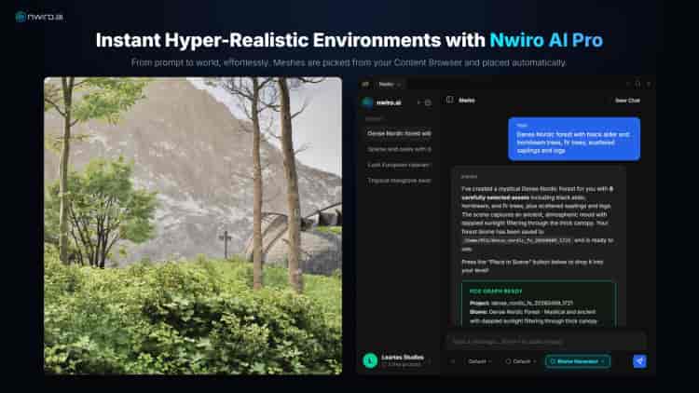Click the panel icon beside the plus icon
Image resolution: width=699 pixels, height=393 pixels.
coord(428,102)
